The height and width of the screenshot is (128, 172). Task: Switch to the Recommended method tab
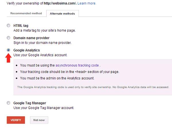click(26, 13)
